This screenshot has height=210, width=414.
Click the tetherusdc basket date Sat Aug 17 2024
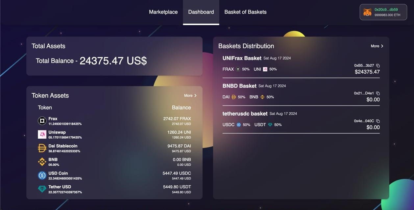283,114
